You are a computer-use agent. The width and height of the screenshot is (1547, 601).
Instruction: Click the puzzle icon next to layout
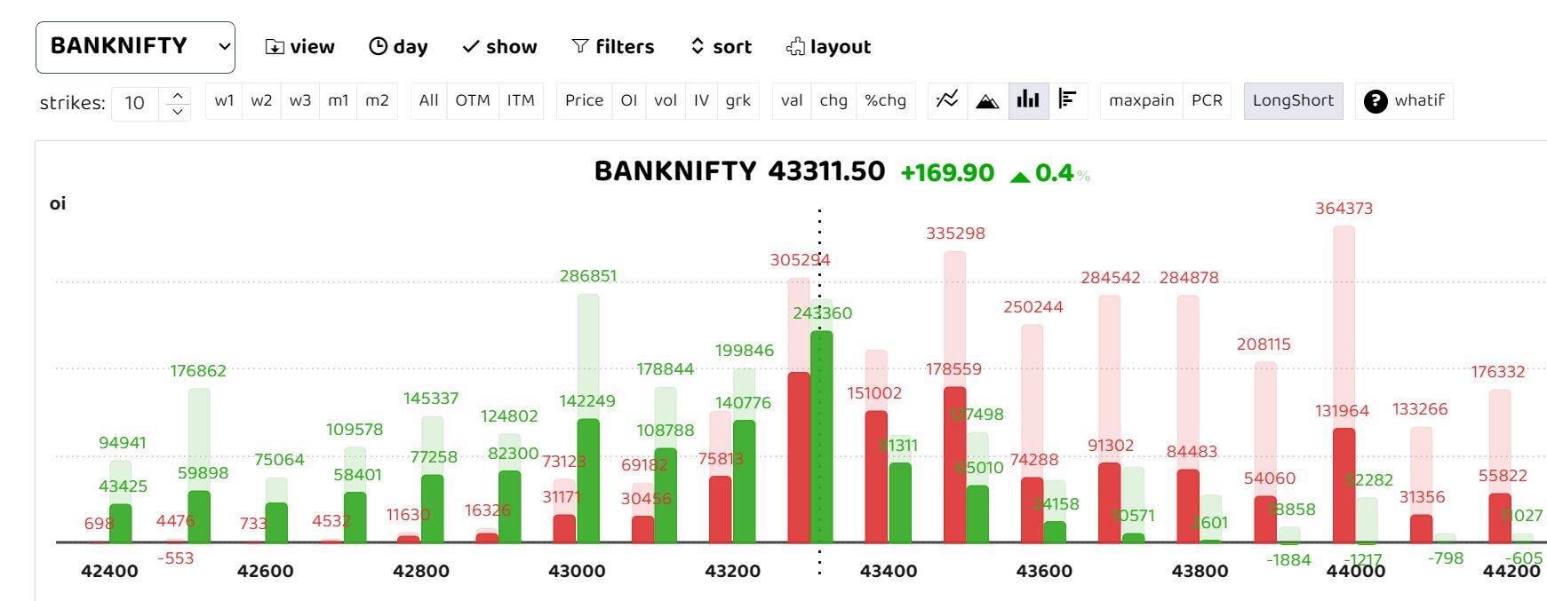coord(795,47)
